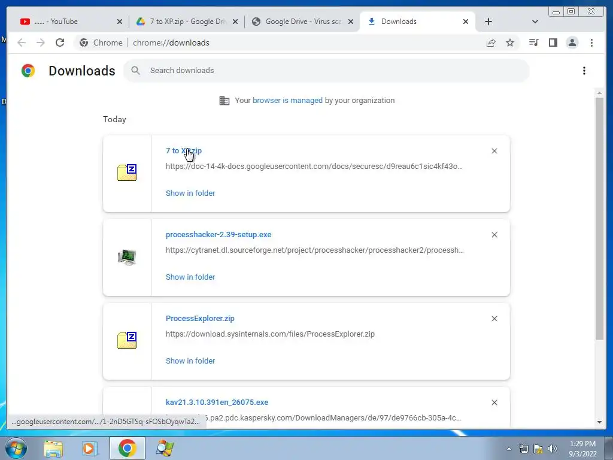The width and height of the screenshot is (613, 460).
Task: Remove kav21.3.10.391en_26075.exe from list
Action: coord(494,402)
